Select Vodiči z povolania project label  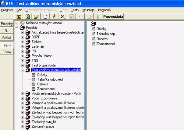[x=44, y=98]
